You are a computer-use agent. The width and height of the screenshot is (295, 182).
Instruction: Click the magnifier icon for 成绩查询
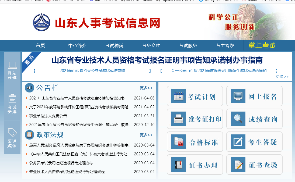(238, 119)
